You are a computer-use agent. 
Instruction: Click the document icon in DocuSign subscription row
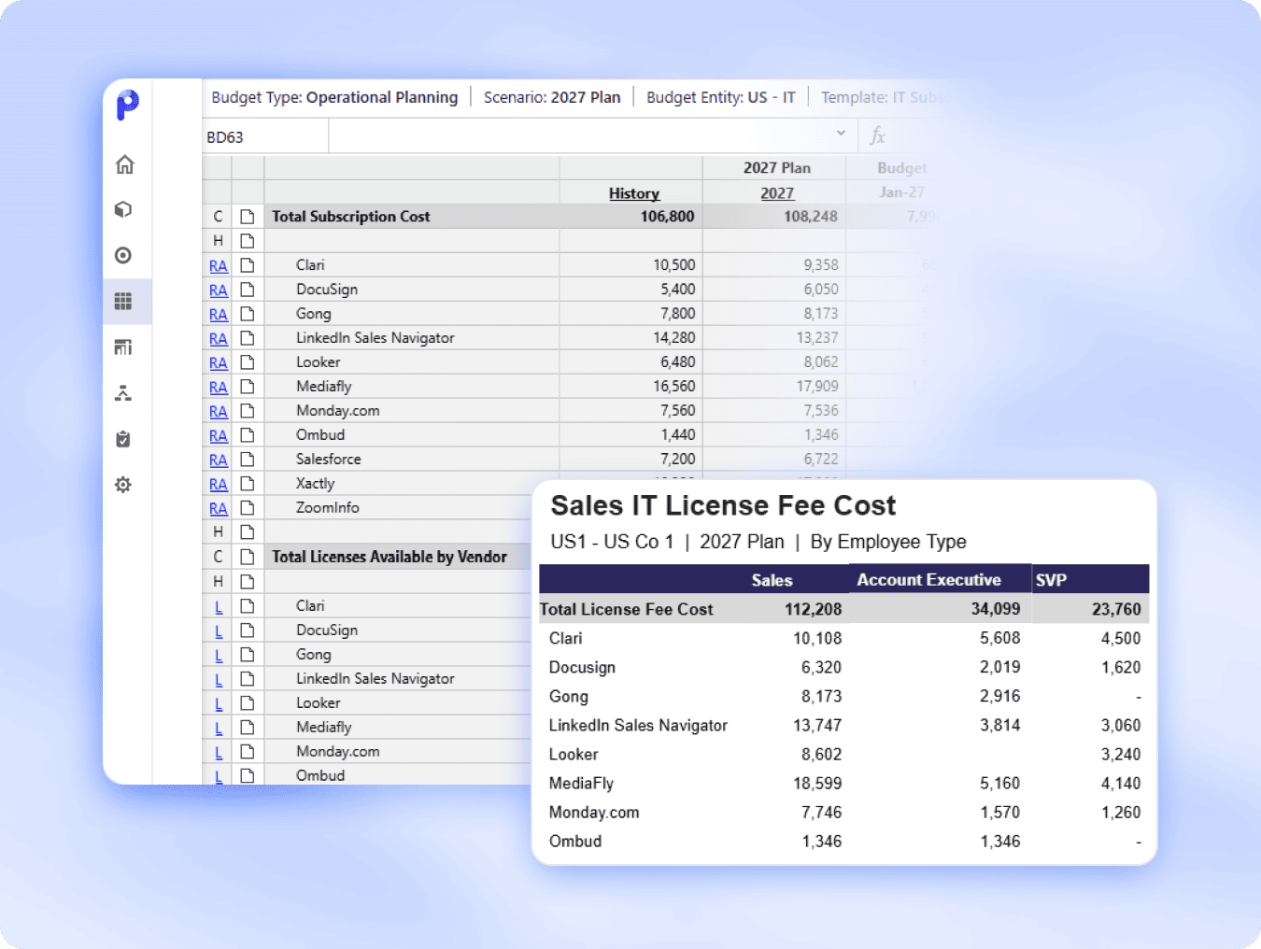(x=248, y=290)
